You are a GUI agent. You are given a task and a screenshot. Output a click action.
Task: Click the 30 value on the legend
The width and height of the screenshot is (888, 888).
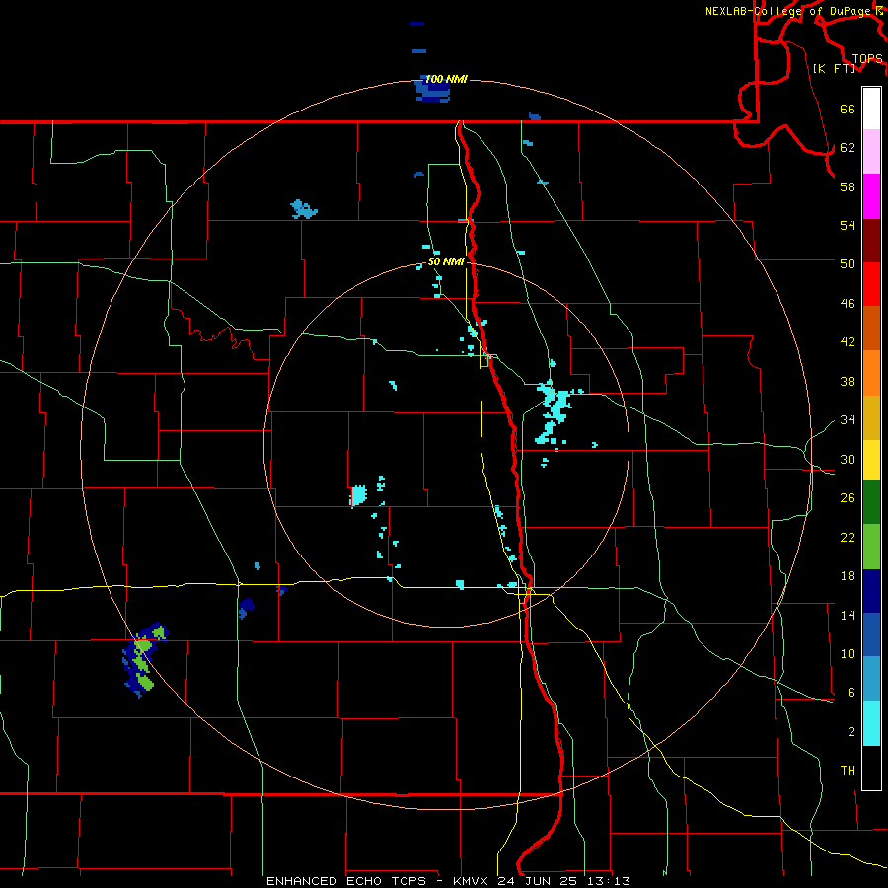pos(848,459)
